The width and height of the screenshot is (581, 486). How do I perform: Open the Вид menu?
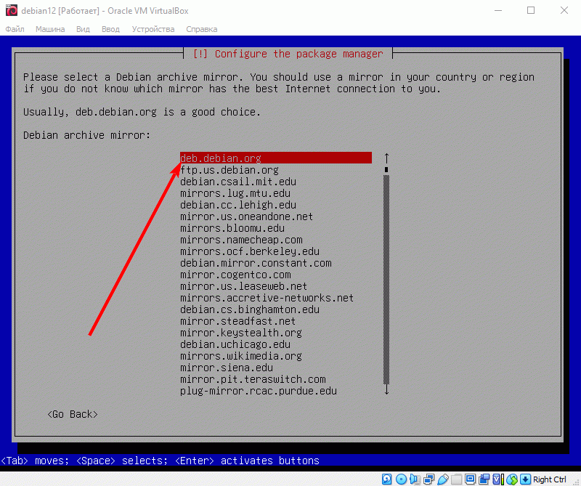tap(83, 29)
